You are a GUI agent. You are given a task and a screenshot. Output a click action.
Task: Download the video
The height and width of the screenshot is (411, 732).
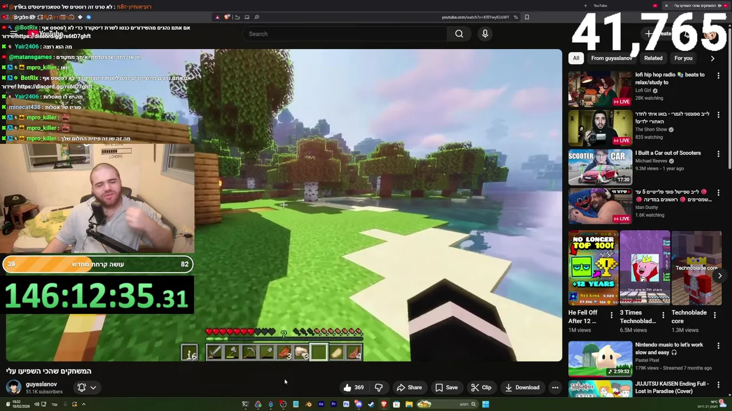coord(522,388)
